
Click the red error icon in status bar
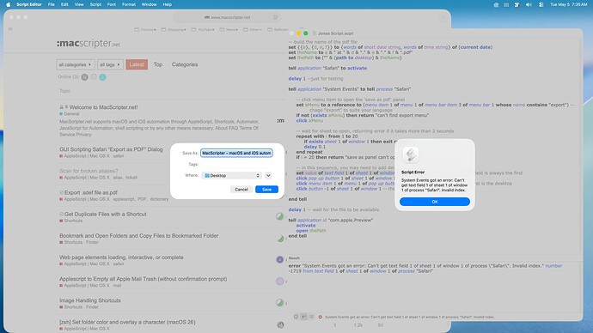[321, 318]
